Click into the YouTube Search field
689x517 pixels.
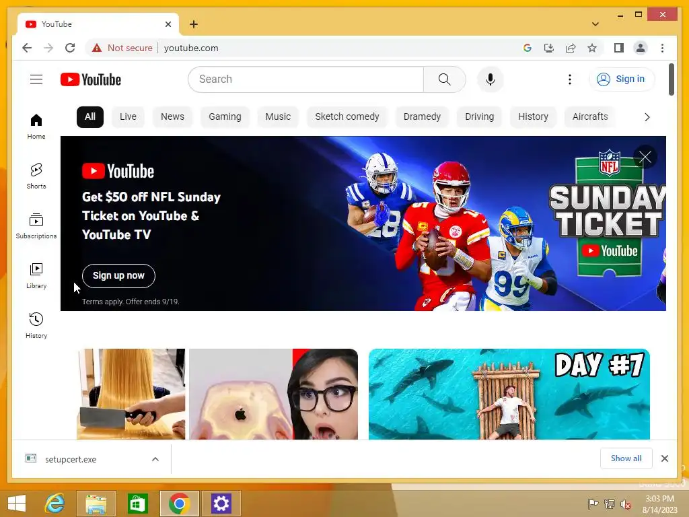pyautogui.click(x=306, y=79)
